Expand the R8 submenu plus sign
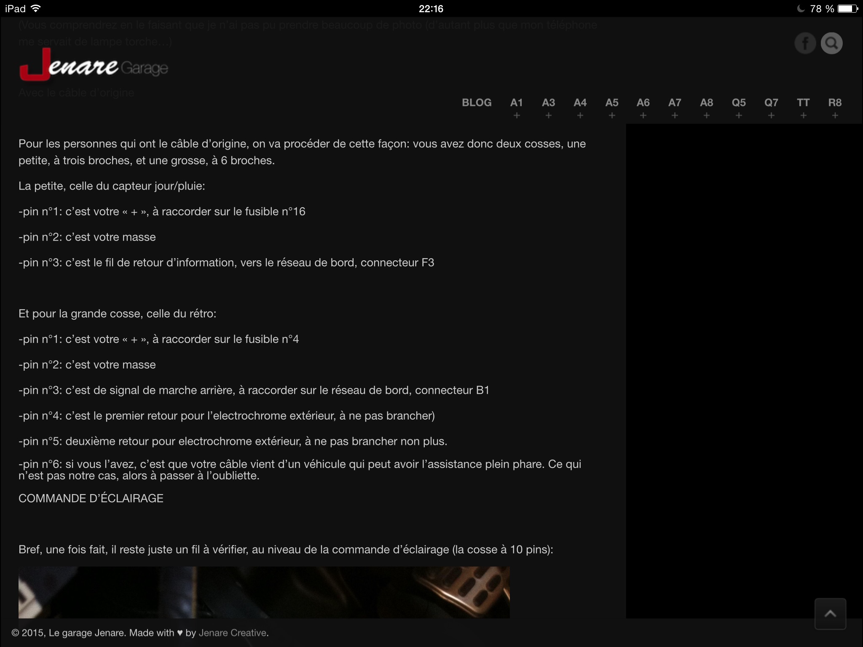 [834, 115]
